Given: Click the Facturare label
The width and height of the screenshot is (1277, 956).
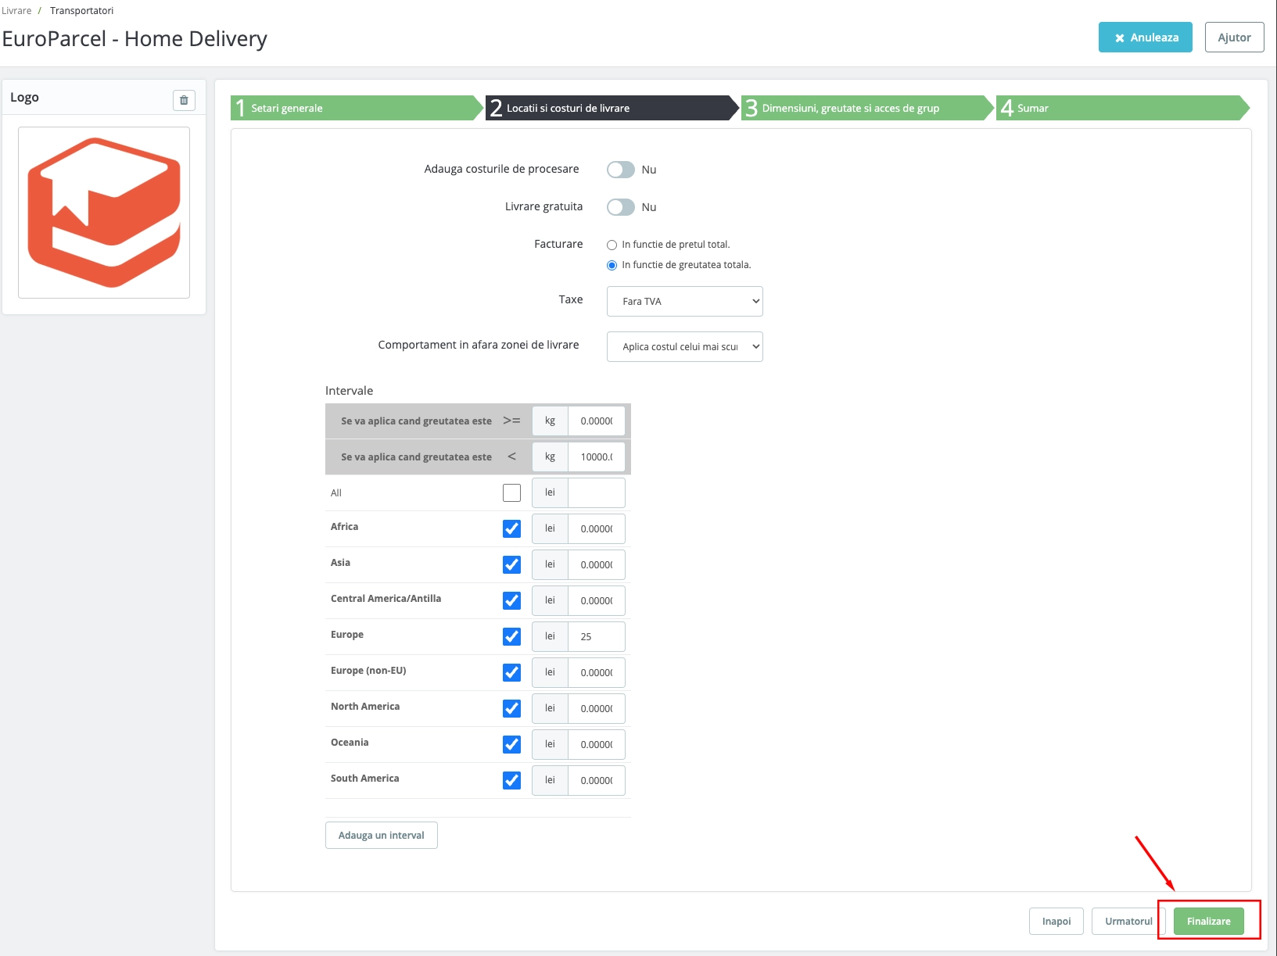Looking at the screenshot, I should [558, 244].
